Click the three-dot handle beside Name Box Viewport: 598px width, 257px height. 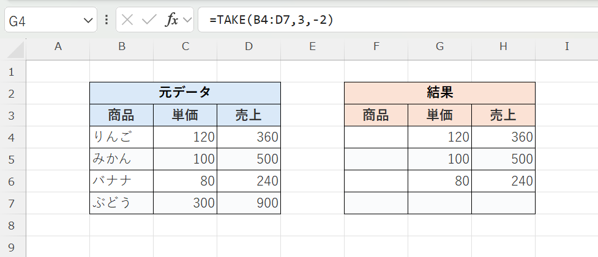click(107, 20)
